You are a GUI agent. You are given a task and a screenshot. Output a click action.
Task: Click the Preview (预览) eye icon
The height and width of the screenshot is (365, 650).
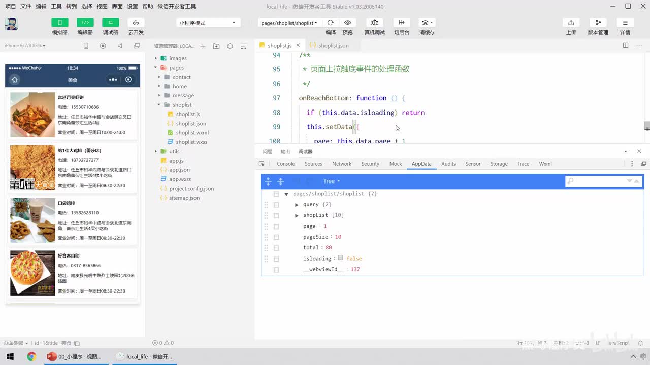tap(347, 23)
